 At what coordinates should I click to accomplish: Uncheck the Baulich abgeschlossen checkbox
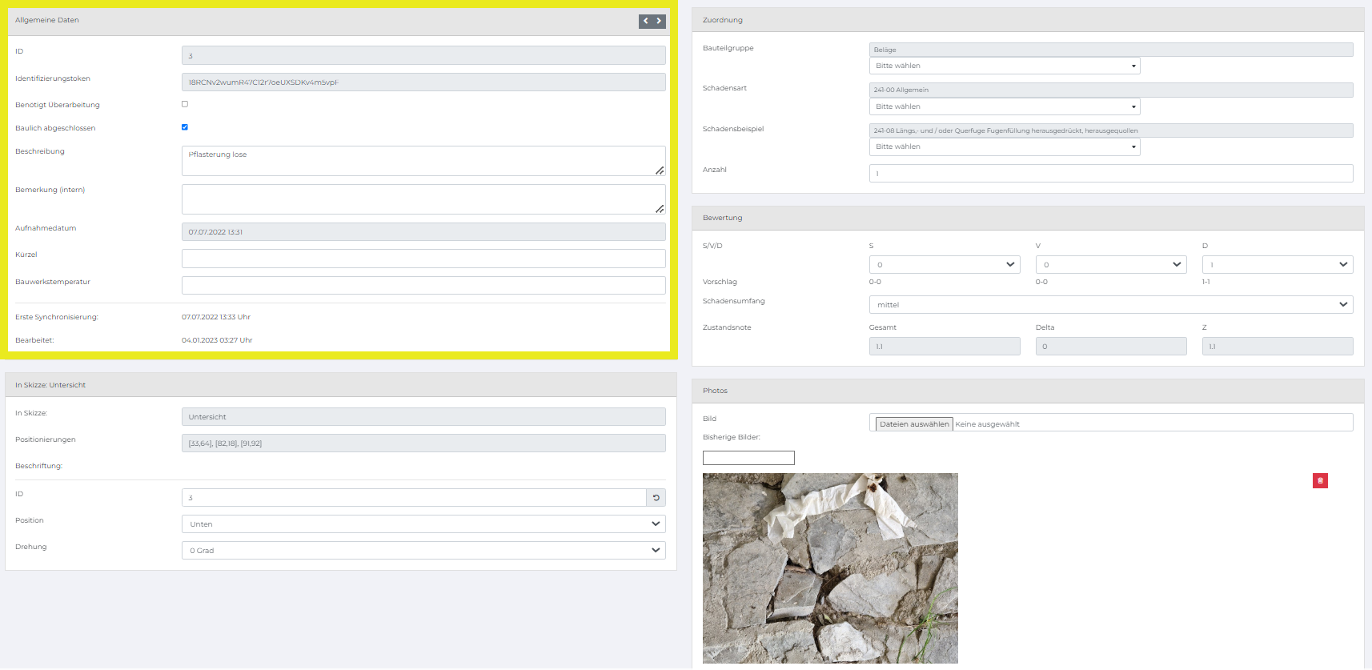[185, 127]
